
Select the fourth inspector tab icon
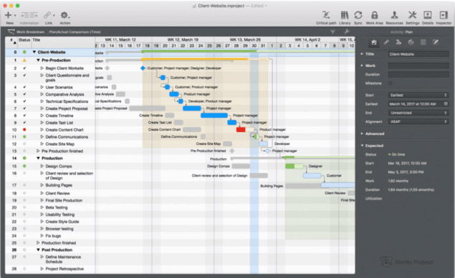pyautogui.click(x=411, y=42)
